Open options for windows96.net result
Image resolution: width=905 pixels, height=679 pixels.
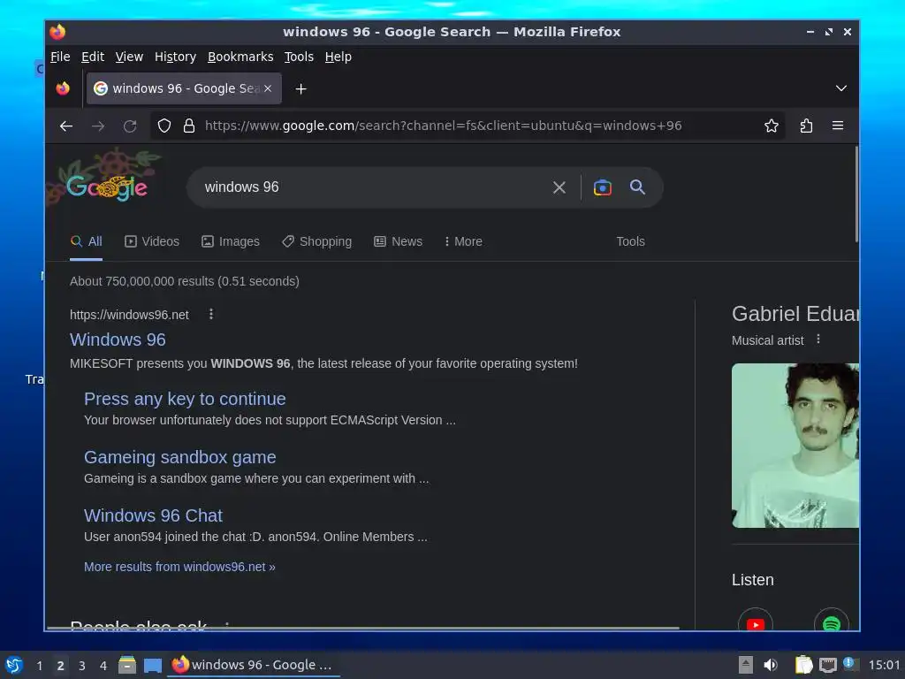pos(211,314)
